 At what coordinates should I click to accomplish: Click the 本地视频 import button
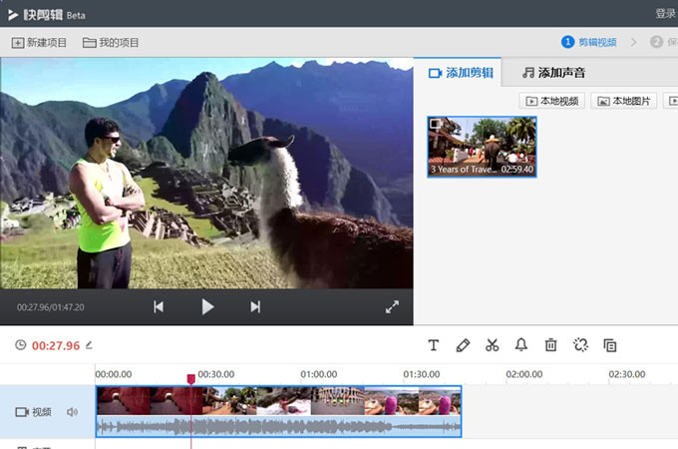pos(551,101)
